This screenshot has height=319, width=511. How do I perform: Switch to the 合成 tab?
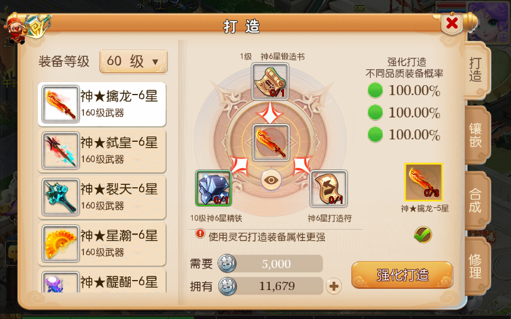(x=476, y=200)
